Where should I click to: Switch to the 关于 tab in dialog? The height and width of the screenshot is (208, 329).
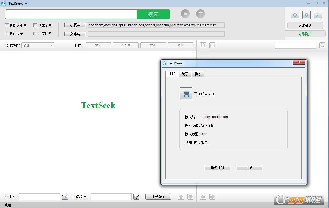pyautogui.click(x=185, y=74)
